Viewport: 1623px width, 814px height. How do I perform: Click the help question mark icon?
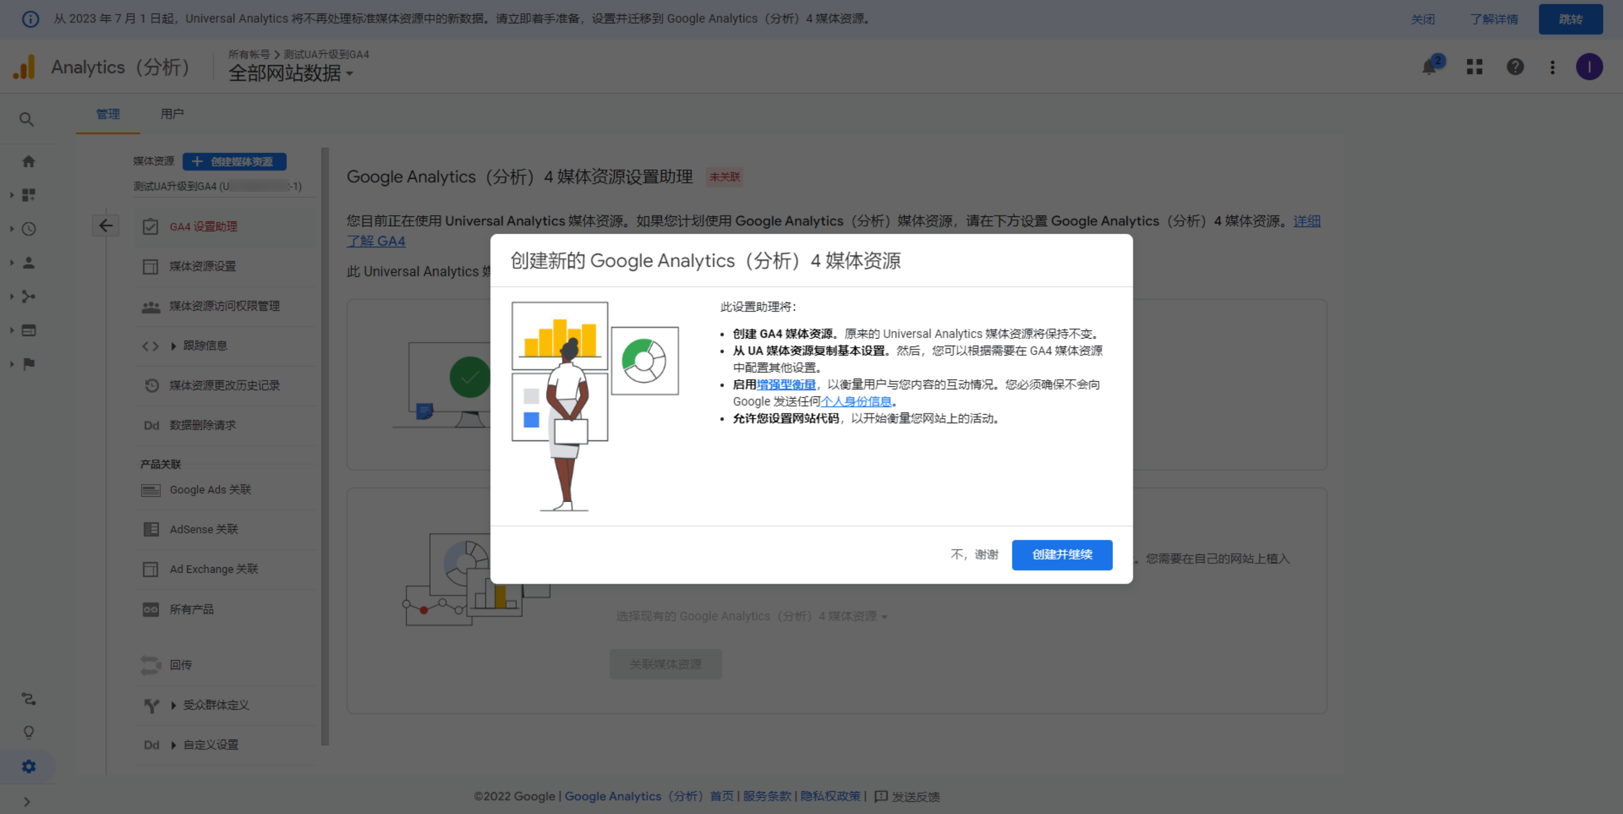tap(1514, 67)
